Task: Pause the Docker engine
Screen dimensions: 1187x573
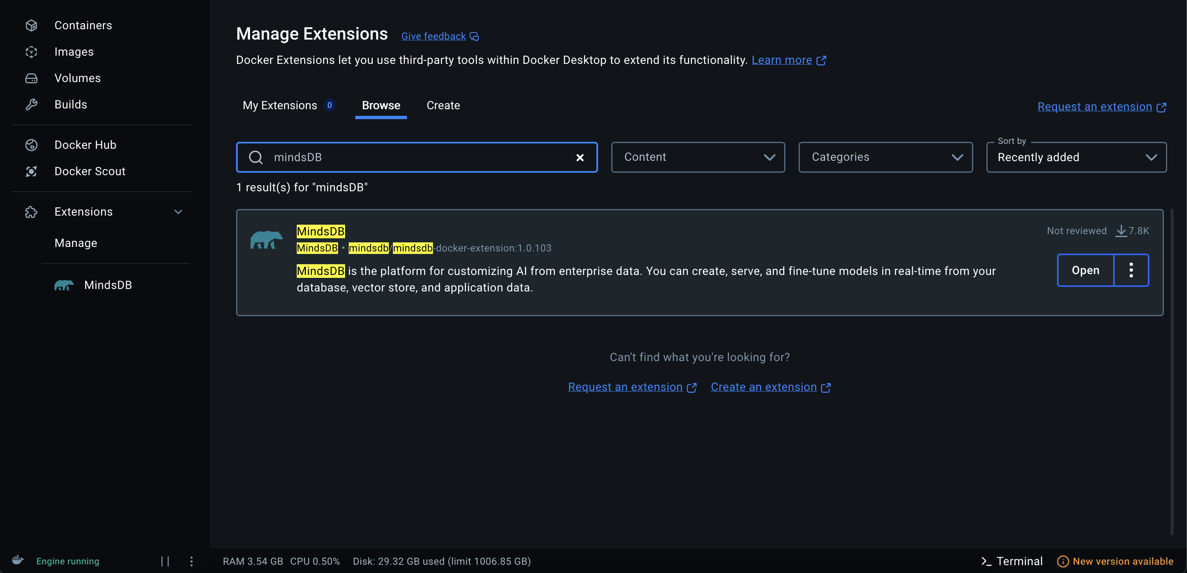Action: pyautogui.click(x=165, y=561)
